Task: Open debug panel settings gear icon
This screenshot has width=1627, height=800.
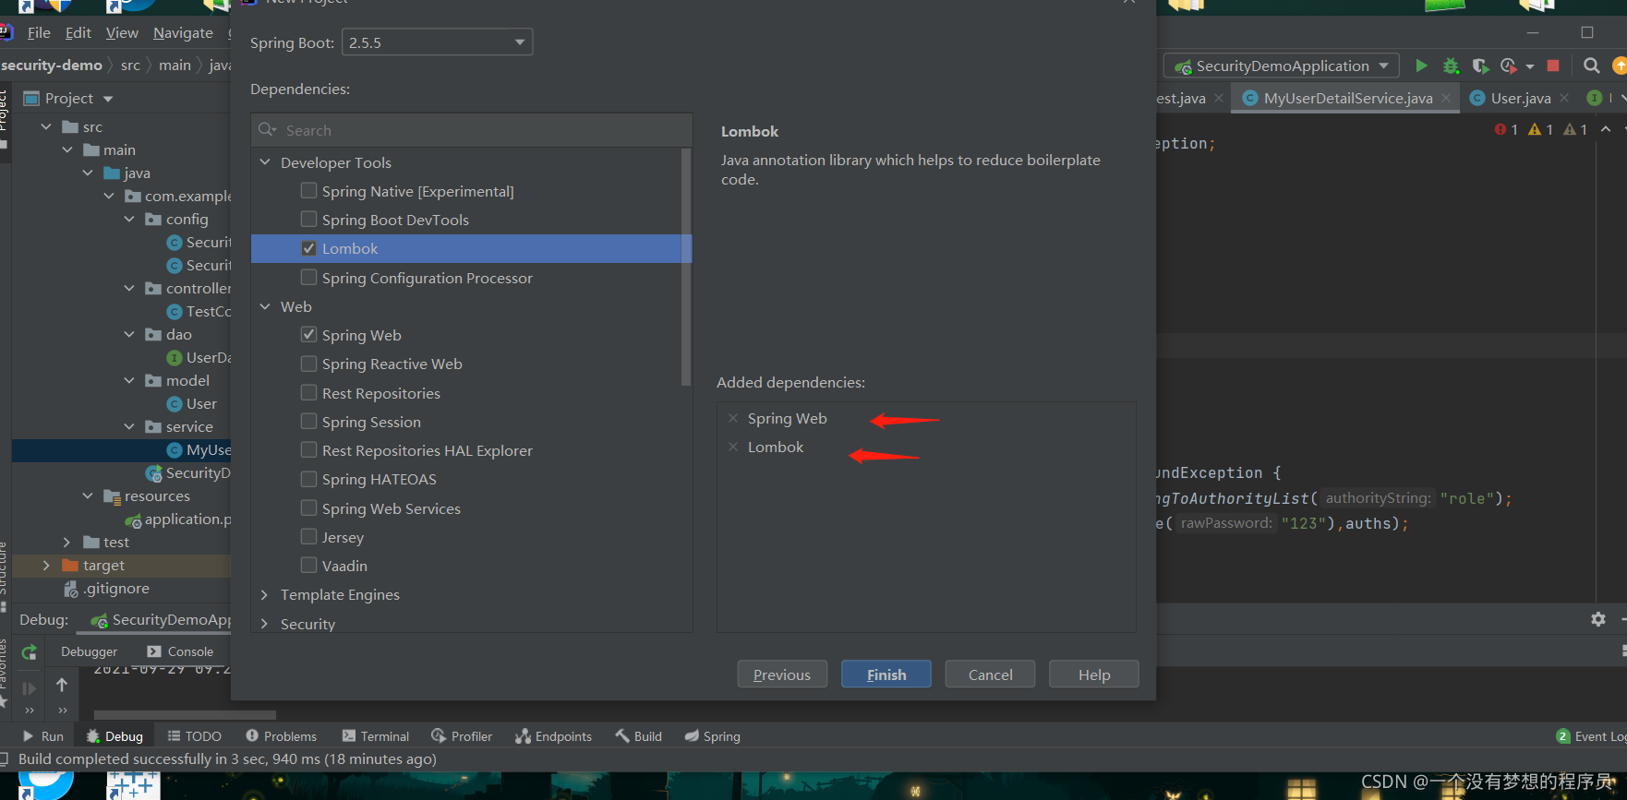Action: pos(1598,619)
